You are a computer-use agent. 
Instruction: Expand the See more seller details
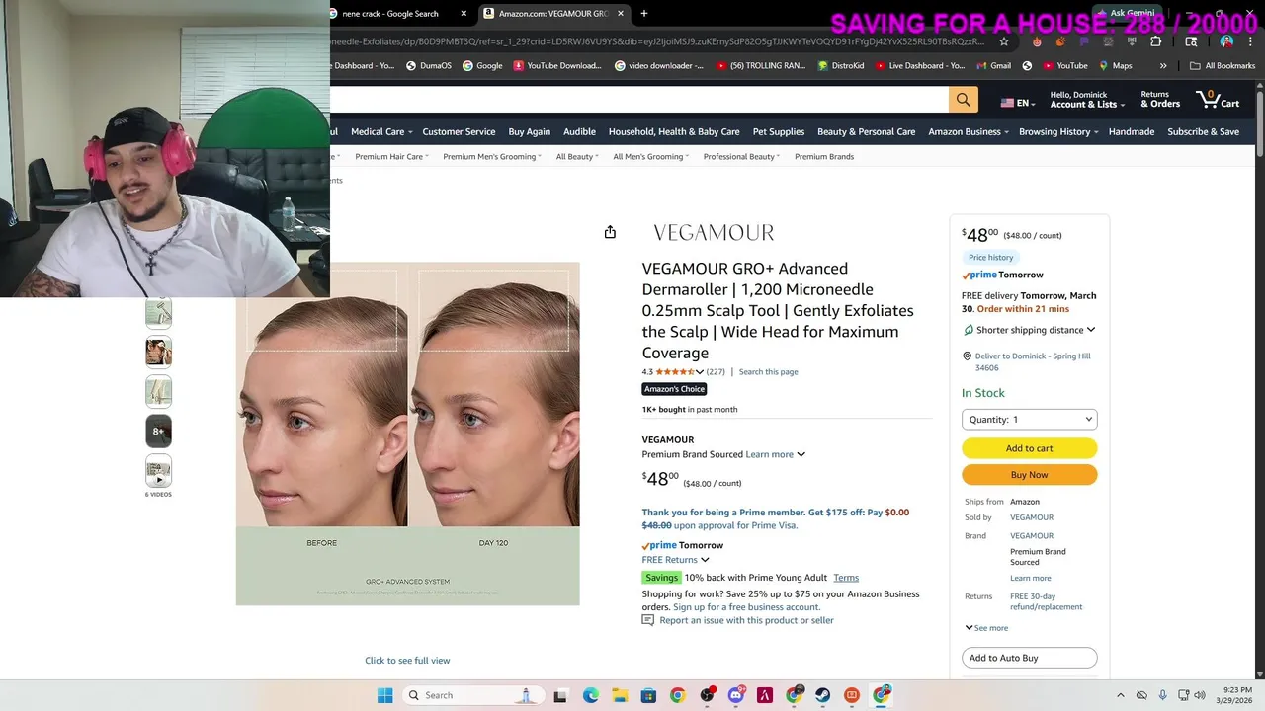pos(986,628)
